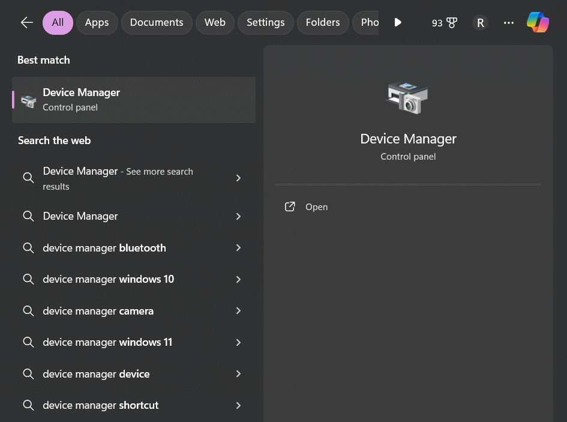The image size is (567, 422).
Task: Click 'Device Manager' title in preview pane
Action: point(408,139)
